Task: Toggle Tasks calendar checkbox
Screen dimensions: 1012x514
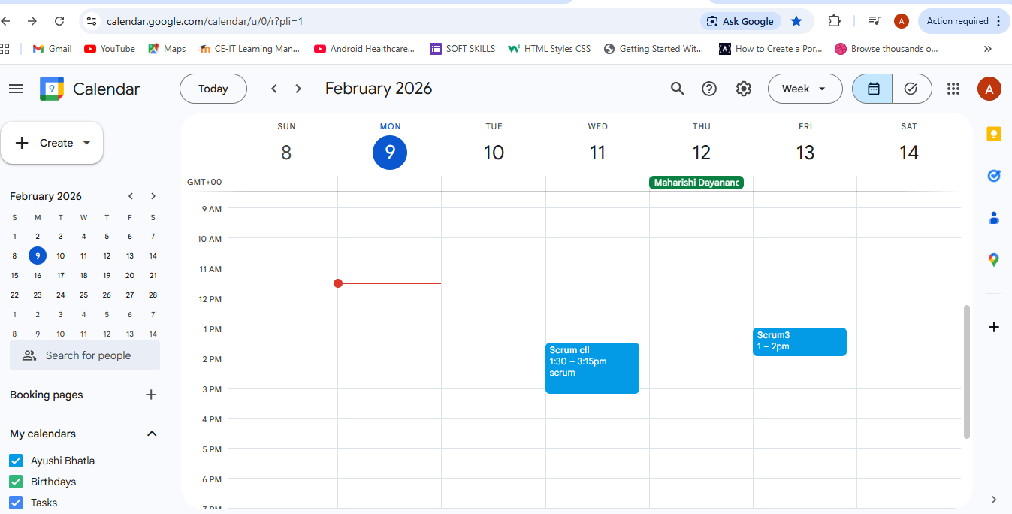Action: (16, 503)
